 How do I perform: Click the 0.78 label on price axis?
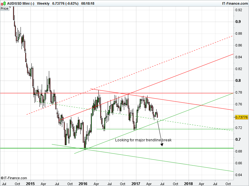point(239,92)
